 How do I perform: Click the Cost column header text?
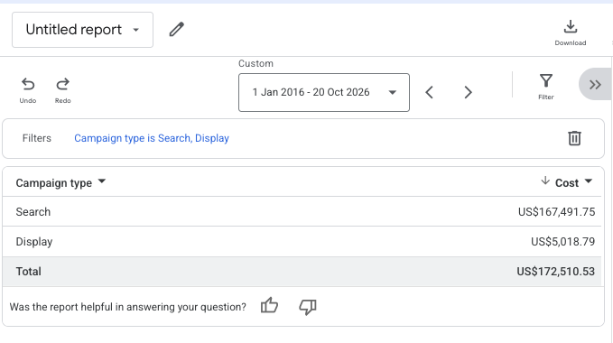(567, 183)
